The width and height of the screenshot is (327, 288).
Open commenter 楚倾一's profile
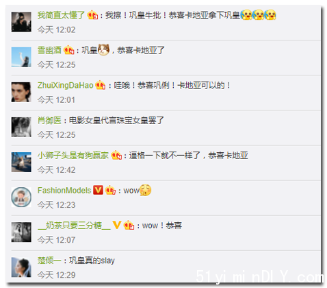pyautogui.click(x=49, y=261)
